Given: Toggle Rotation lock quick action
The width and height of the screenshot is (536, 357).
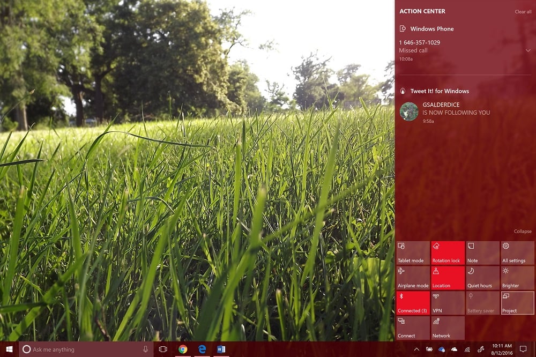Looking at the screenshot, I should click(x=447, y=252).
